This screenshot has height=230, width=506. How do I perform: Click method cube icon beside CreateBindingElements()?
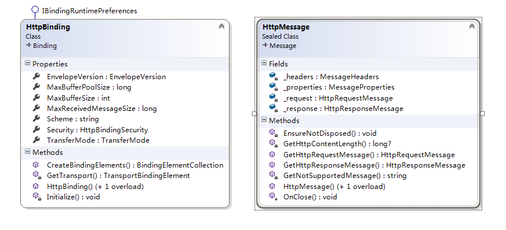tap(36, 165)
